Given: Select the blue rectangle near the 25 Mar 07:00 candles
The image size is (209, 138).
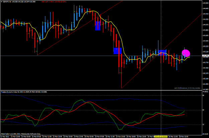Looking at the screenshot, I should tap(98, 26).
